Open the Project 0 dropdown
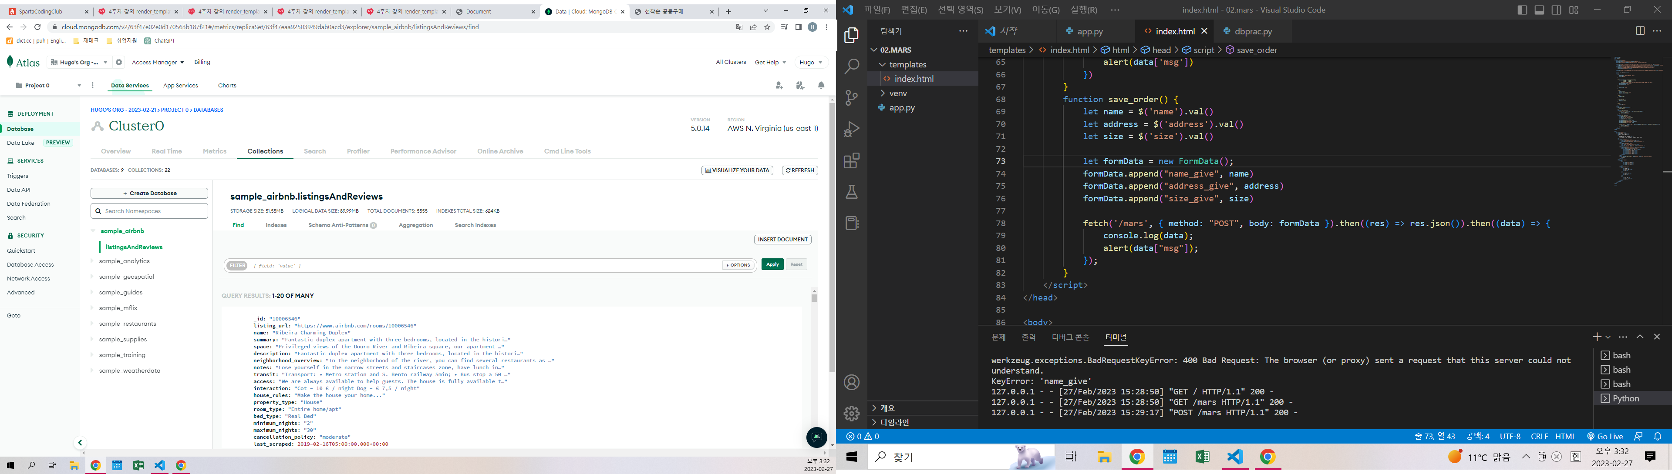This screenshot has width=1672, height=474. (48, 86)
